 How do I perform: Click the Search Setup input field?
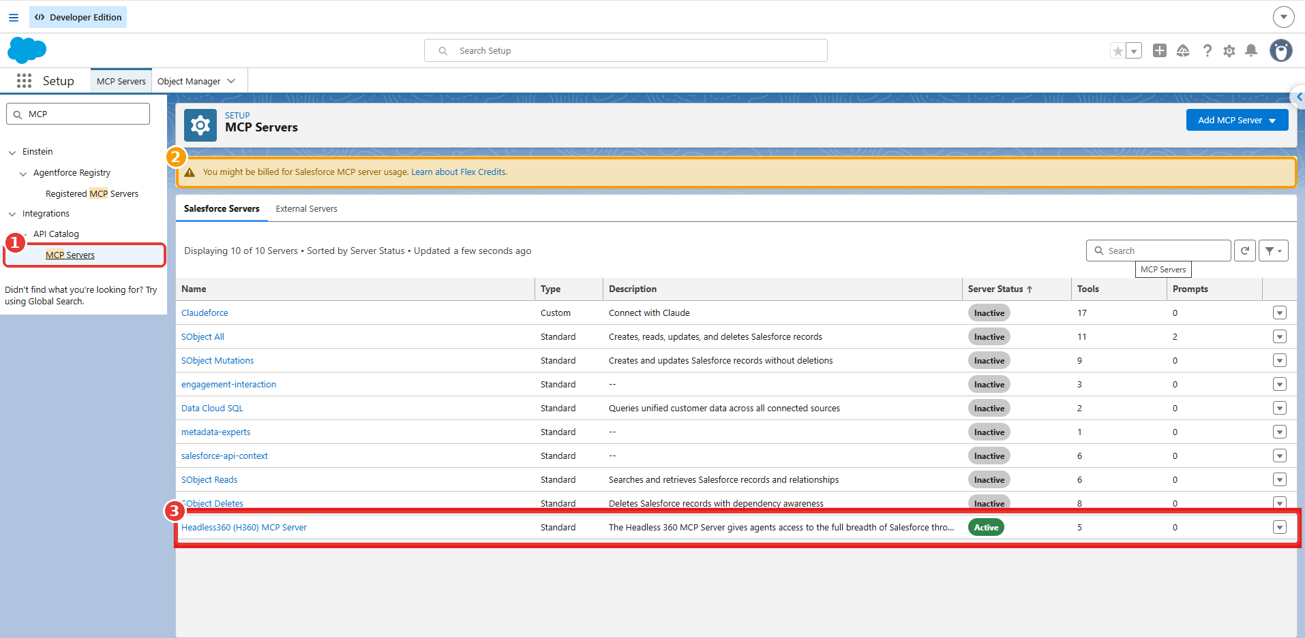626,50
